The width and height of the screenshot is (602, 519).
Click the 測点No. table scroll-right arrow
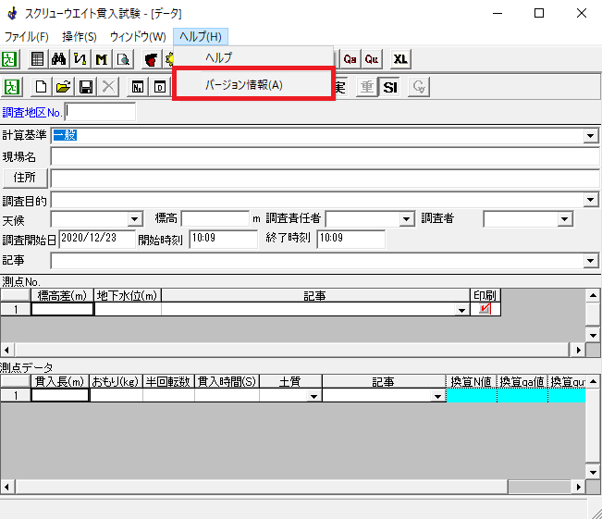point(578,350)
